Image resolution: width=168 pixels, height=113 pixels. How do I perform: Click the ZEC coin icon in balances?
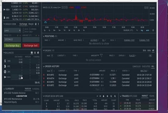pos(5,72)
